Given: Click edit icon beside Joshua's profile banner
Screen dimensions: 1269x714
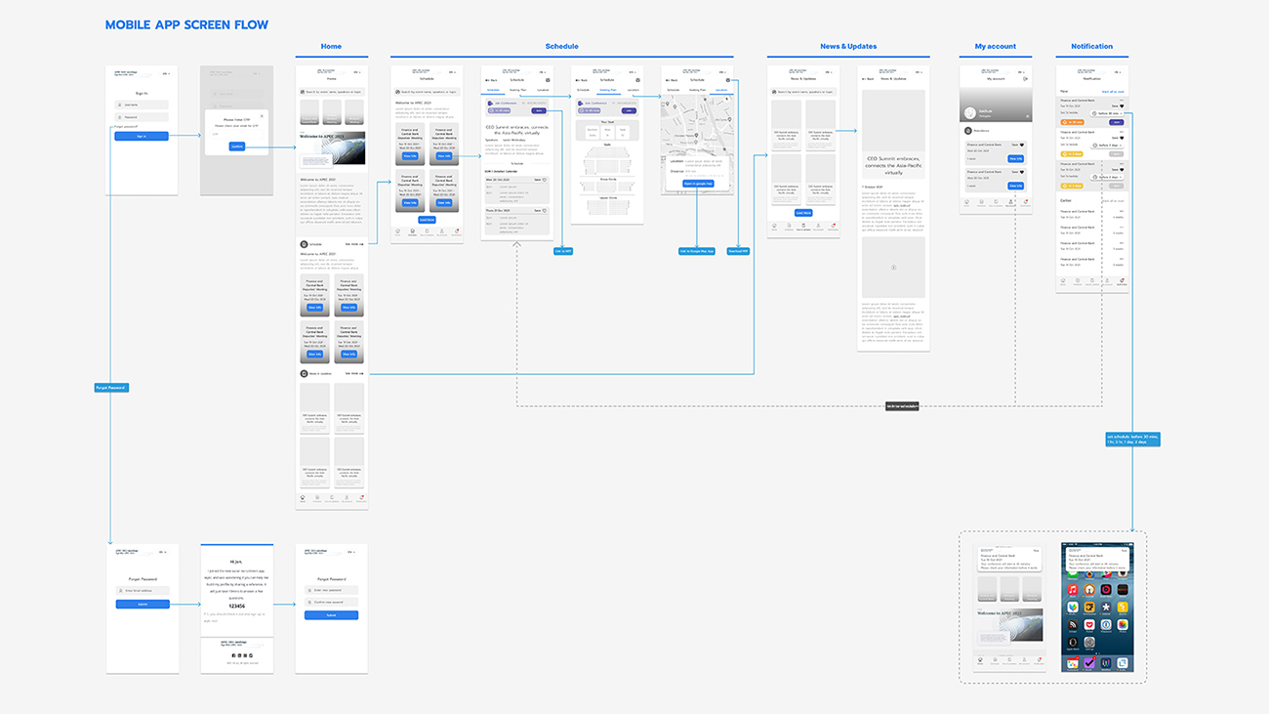Looking at the screenshot, I should point(1027,116).
